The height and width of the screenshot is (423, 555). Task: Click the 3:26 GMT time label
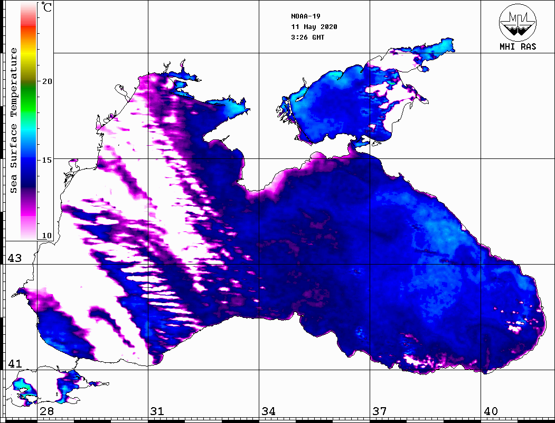[x=307, y=37]
